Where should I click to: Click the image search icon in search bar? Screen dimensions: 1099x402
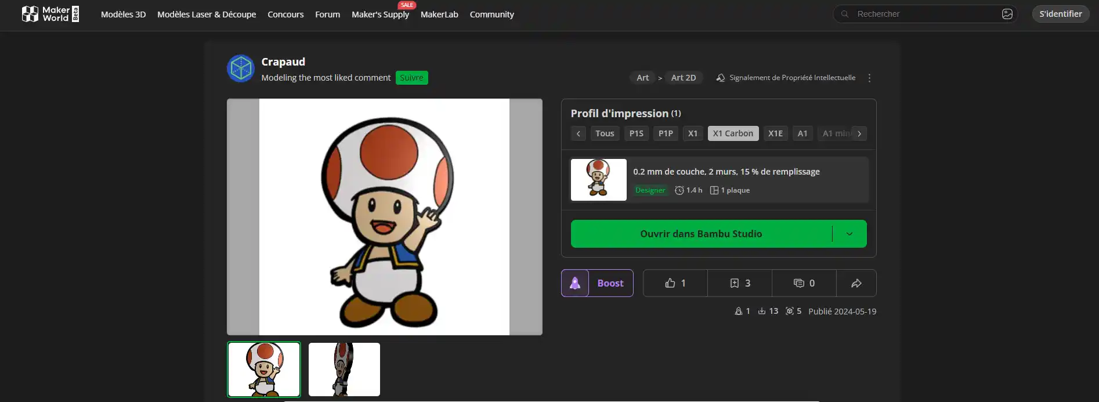point(1007,14)
